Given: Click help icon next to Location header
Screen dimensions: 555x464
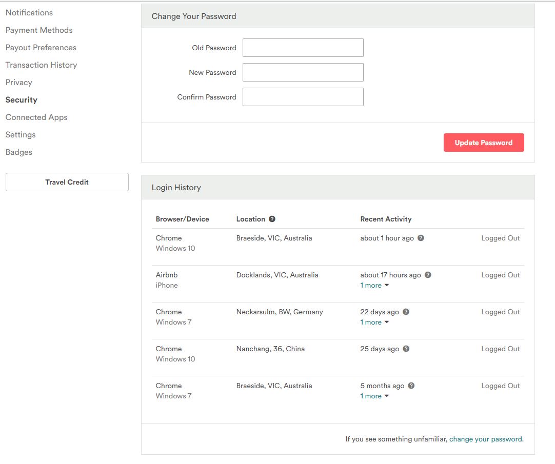Looking at the screenshot, I should [x=272, y=219].
